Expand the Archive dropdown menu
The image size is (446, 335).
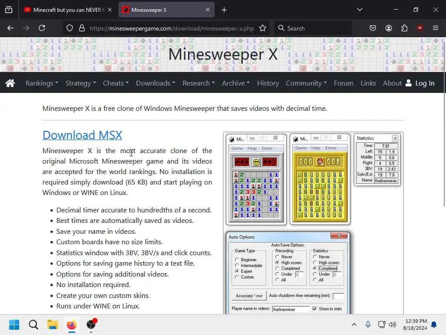coord(236,83)
